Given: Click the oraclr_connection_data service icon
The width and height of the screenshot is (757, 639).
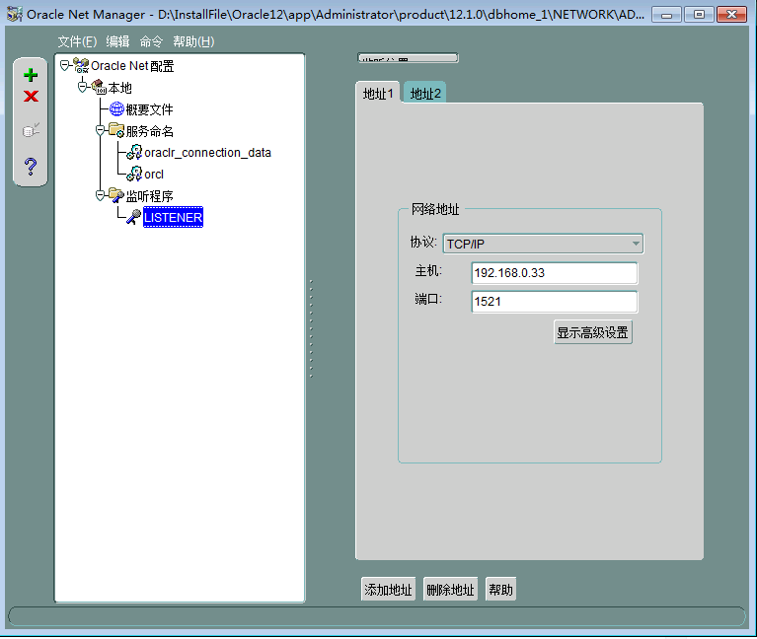Looking at the screenshot, I should coord(134,152).
